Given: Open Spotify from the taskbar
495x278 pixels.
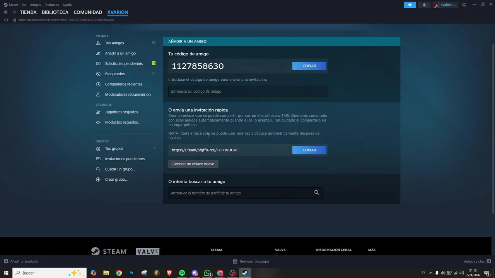Looking at the screenshot, I should pyautogui.click(x=182, y=273).
